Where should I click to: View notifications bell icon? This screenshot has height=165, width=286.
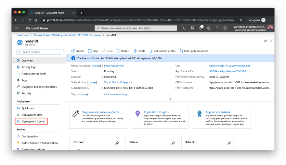coord(201,28)
